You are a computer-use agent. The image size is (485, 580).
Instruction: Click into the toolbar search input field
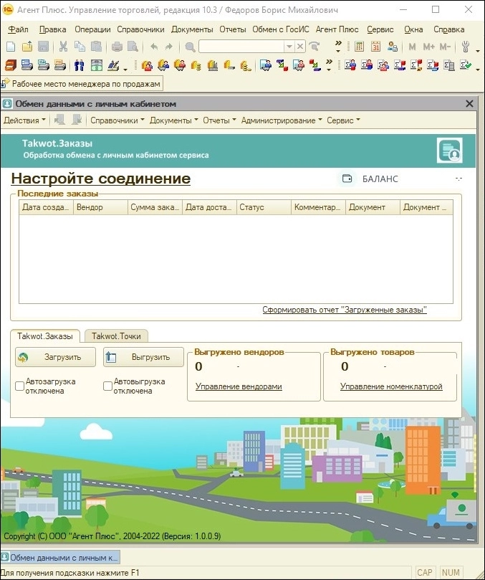241,47
